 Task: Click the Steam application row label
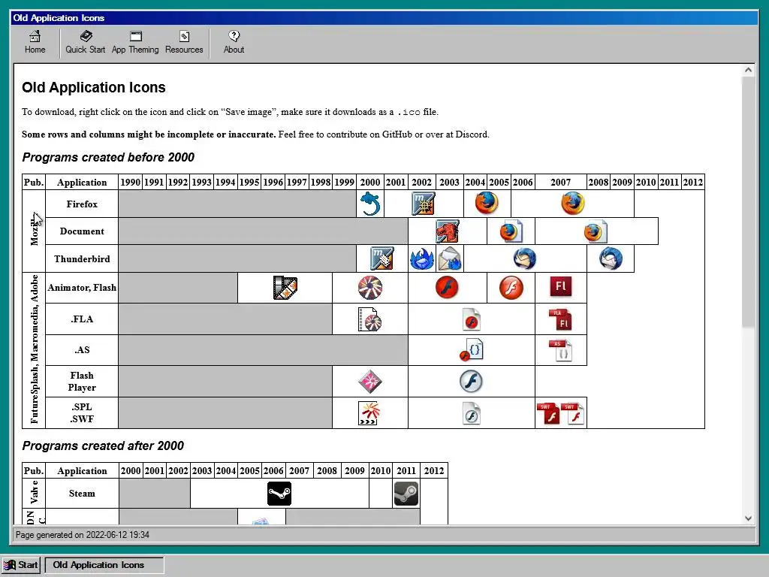82,494
